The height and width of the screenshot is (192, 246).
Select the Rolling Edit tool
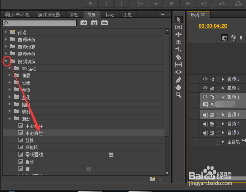(x=179, y=42)
